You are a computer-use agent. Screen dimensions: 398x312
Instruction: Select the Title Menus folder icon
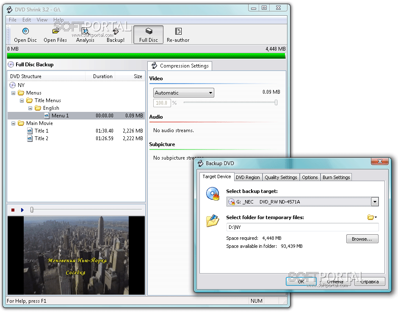[30, 100]
